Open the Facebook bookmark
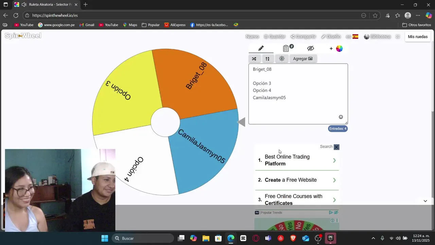The image size is (435, 245). point(209,25)
